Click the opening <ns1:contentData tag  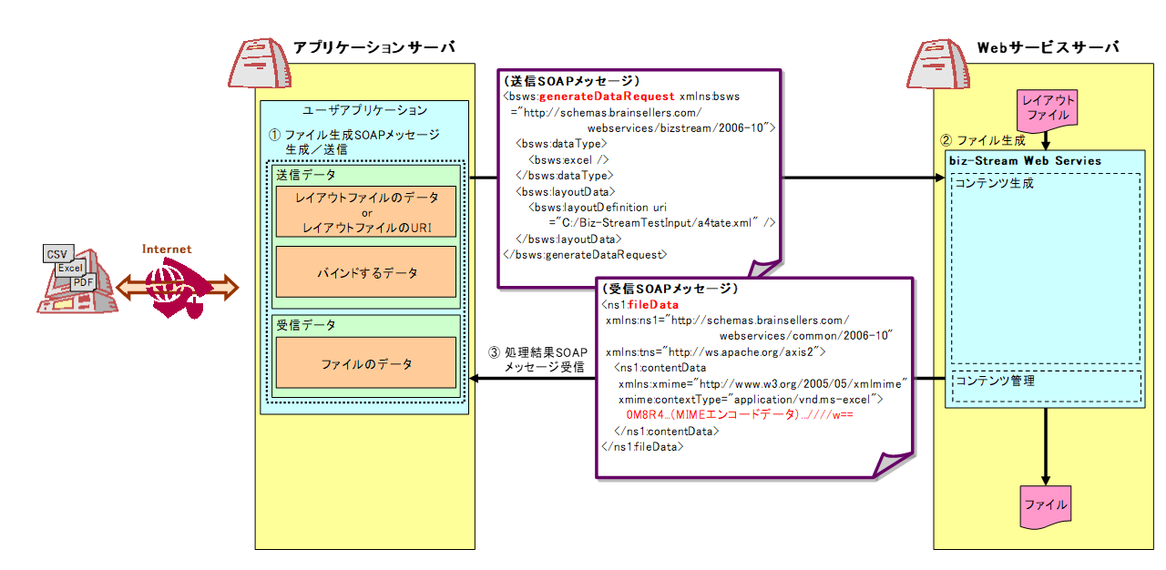pyautogui.click(x=660, y=368)
